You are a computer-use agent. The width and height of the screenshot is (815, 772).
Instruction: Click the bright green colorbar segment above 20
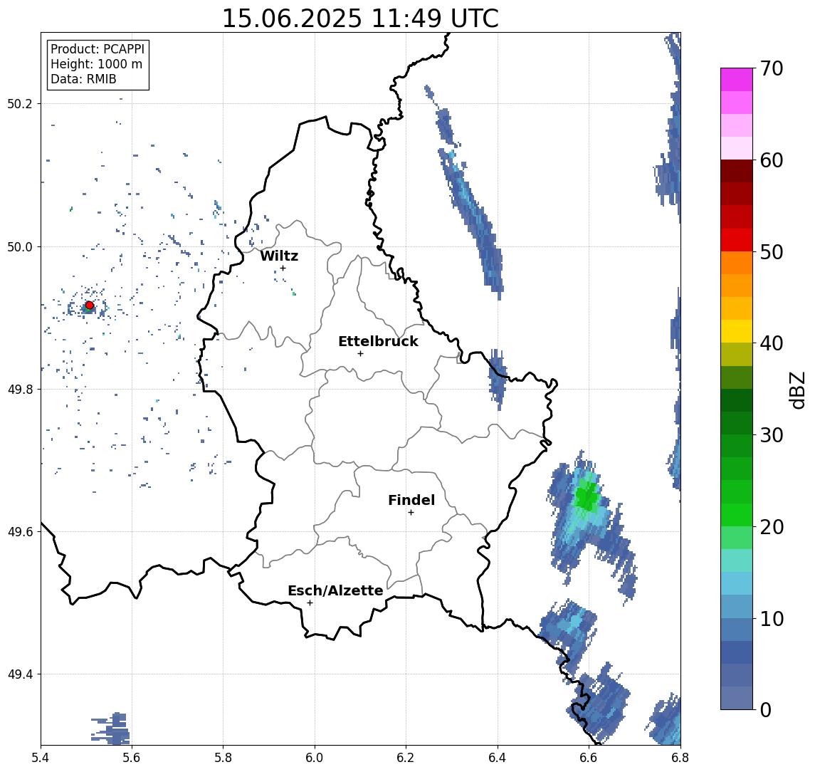click(737, 514)
